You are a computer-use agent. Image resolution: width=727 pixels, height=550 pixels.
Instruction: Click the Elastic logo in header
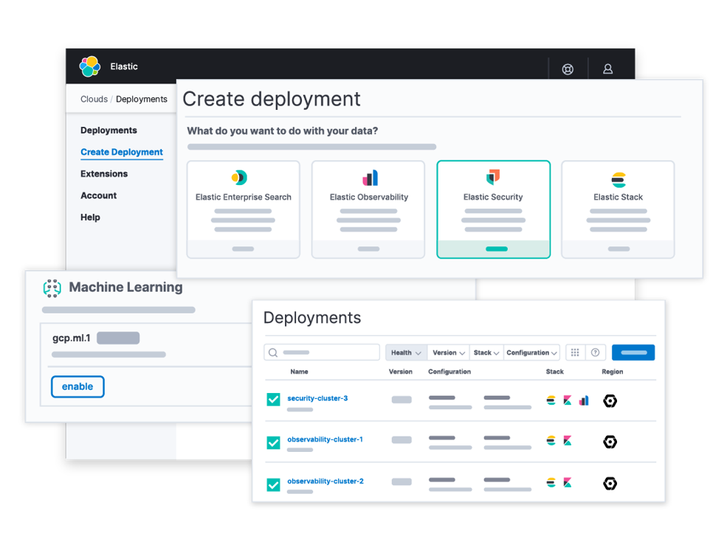click(x=90, y=66)
